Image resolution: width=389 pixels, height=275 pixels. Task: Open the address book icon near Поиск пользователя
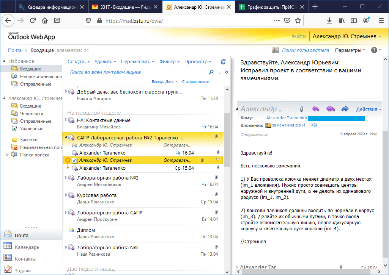pos(276,50)
